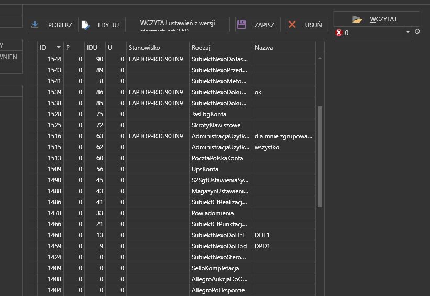Click the ID column sort arrow
Image resolution: width=430 pixels, height=296 pixels.
click(59, 47)
